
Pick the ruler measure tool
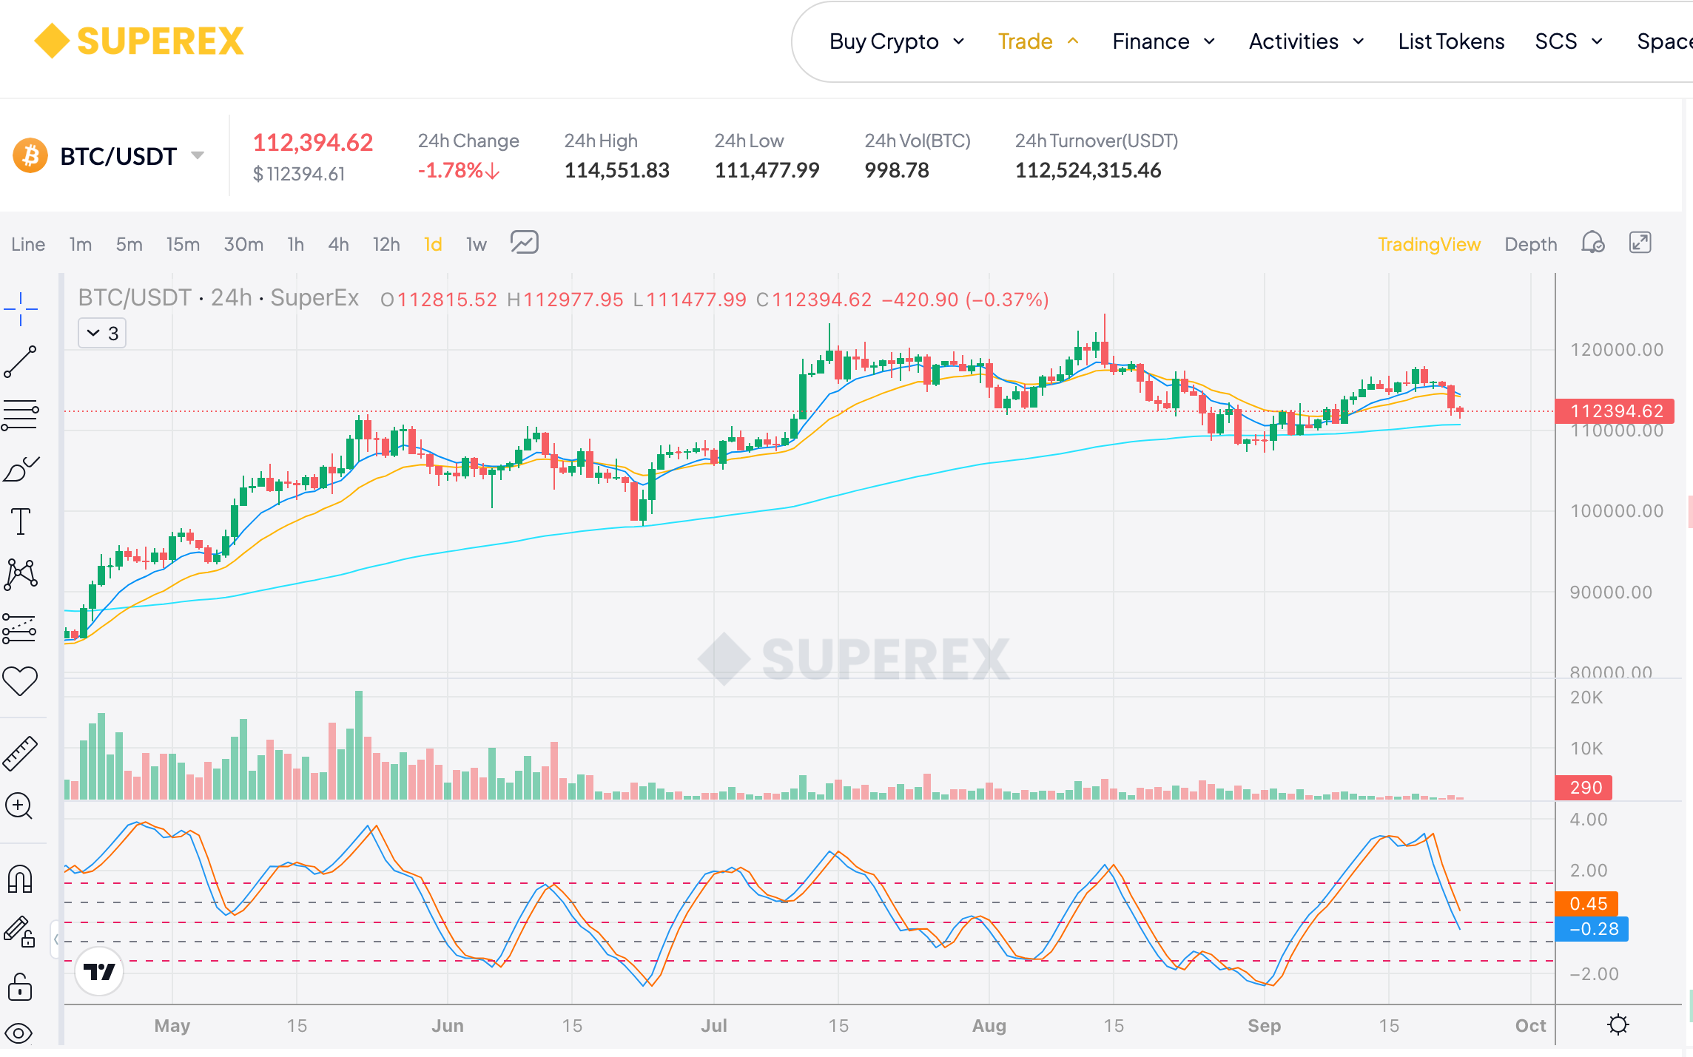click(20, 754)
